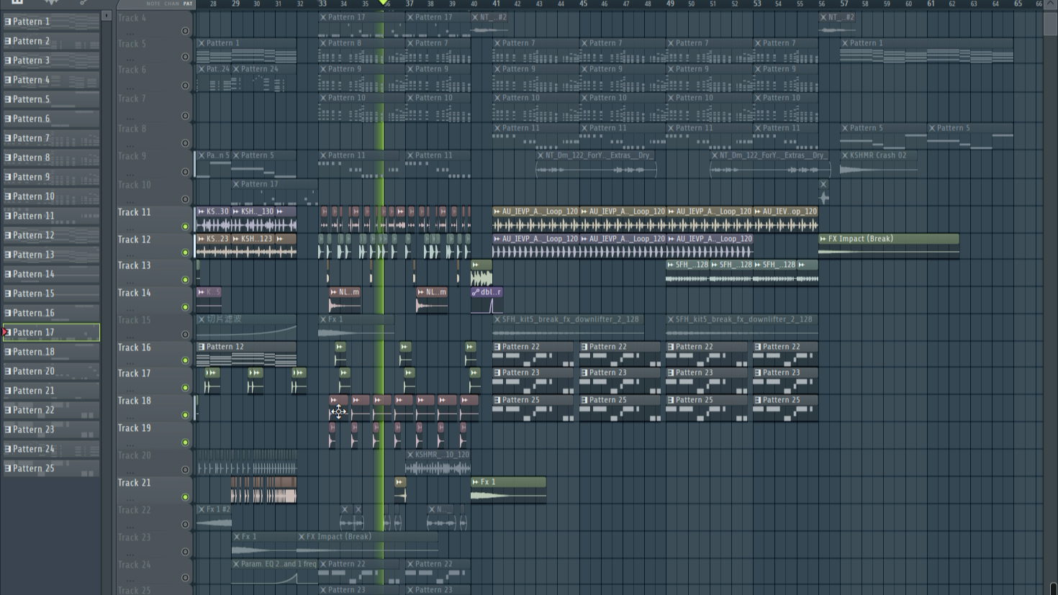Click the Fx 1 #2 clip's corner icon
Image resolution: width=1058 pixels, height=595 pixels.
202,509
